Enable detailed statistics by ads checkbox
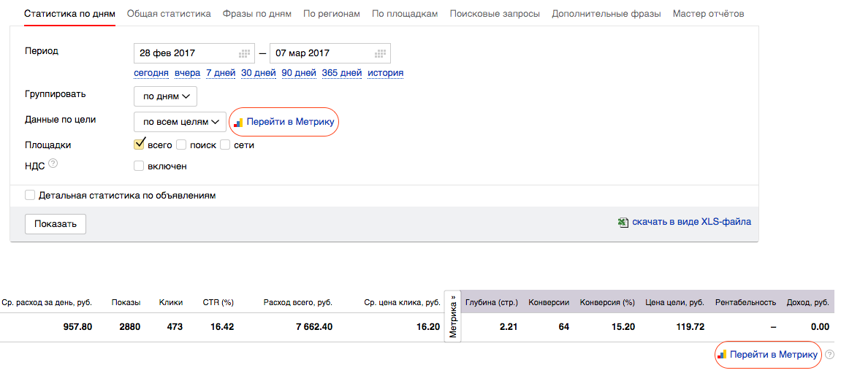The image size is (841, 373). click(x=29, y=196)
